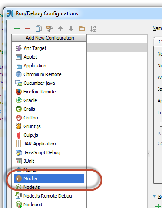Click the Grails green icon

[19, 109]
